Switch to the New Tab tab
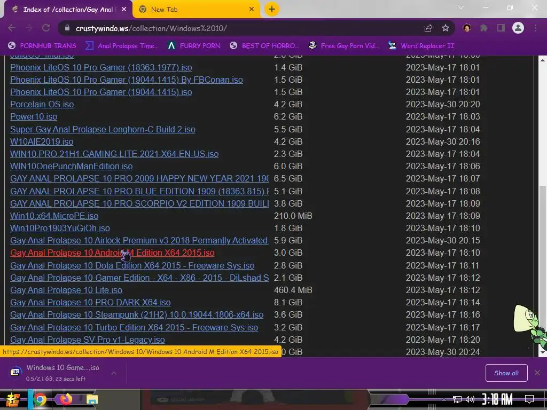Image resolution: width=547 pixels, height=410 pixels. [197, 10]
